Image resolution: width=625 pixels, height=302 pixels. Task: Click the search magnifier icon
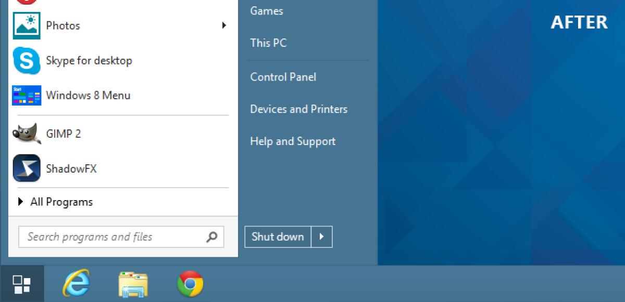pos(211,237)
